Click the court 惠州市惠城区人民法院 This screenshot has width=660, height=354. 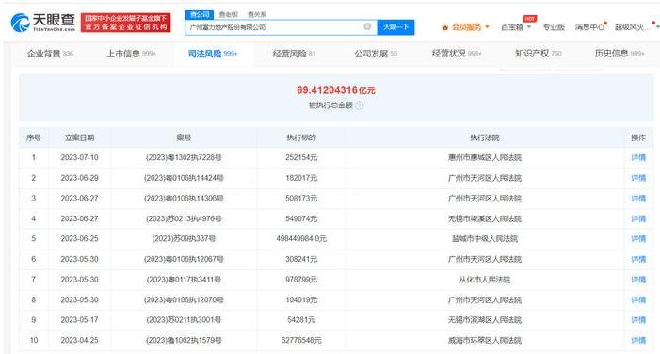pos(485,158)
